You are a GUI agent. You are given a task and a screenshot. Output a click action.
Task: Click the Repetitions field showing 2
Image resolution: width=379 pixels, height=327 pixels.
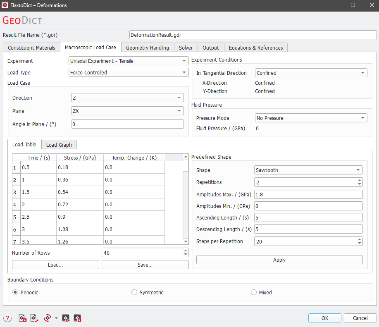tap(305, 182)
